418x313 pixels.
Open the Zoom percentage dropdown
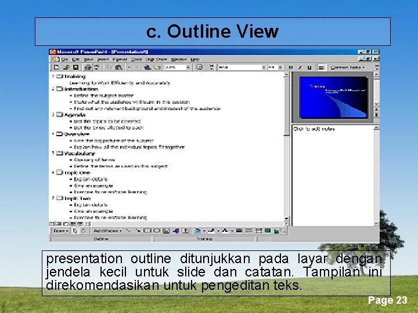tap(188, 67)
